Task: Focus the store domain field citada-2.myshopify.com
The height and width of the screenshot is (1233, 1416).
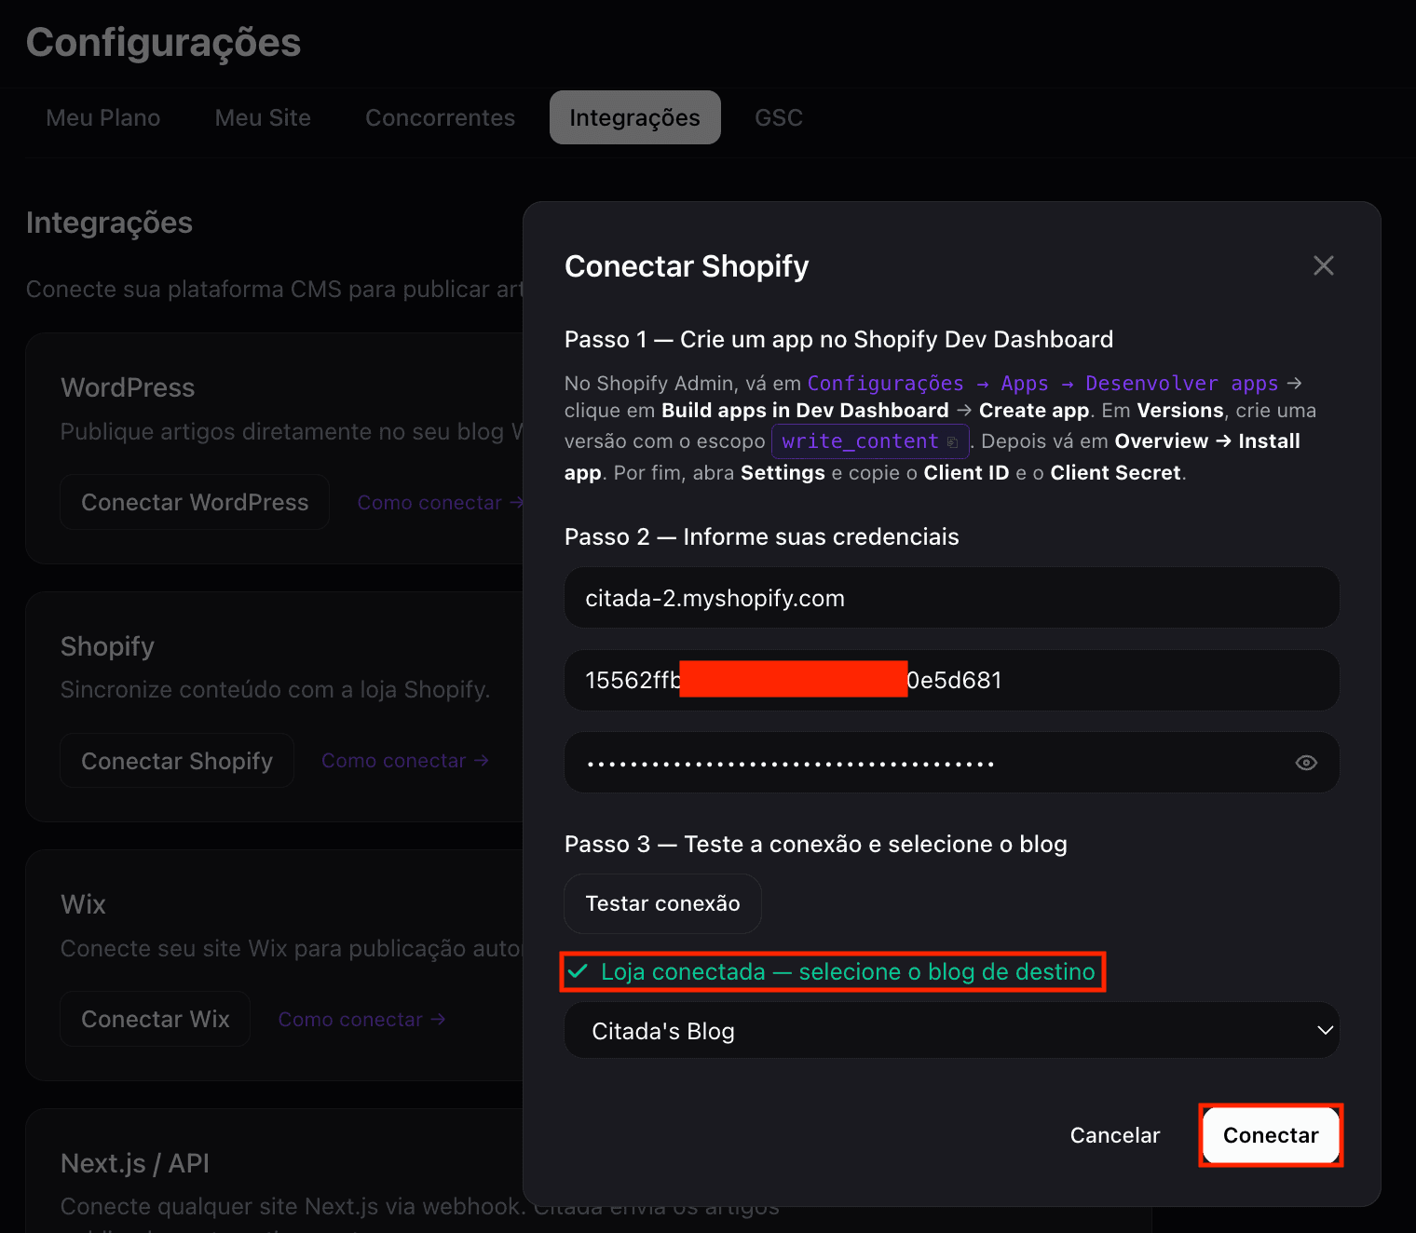Action: tap(952, 598)
